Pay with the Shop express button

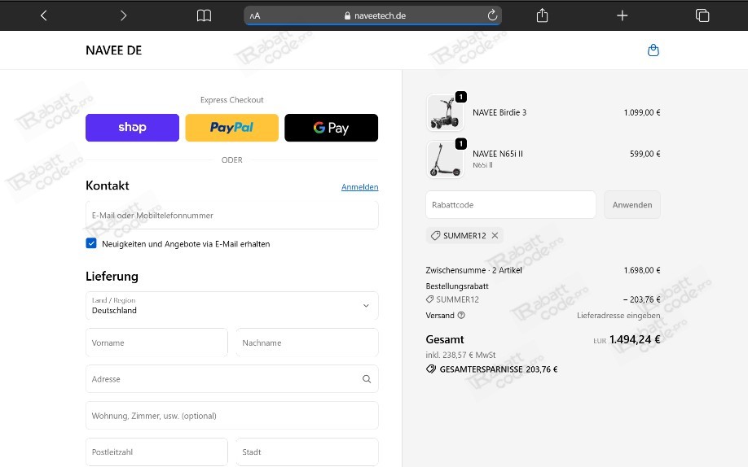tap(132, 128)
